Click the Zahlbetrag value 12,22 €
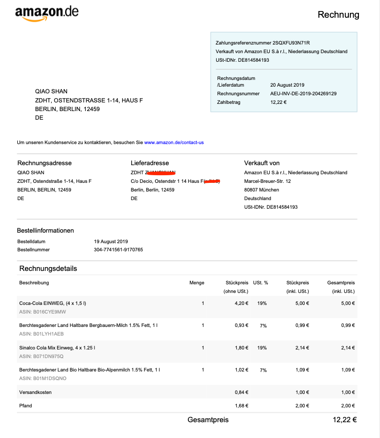 [x=278, y=102]
